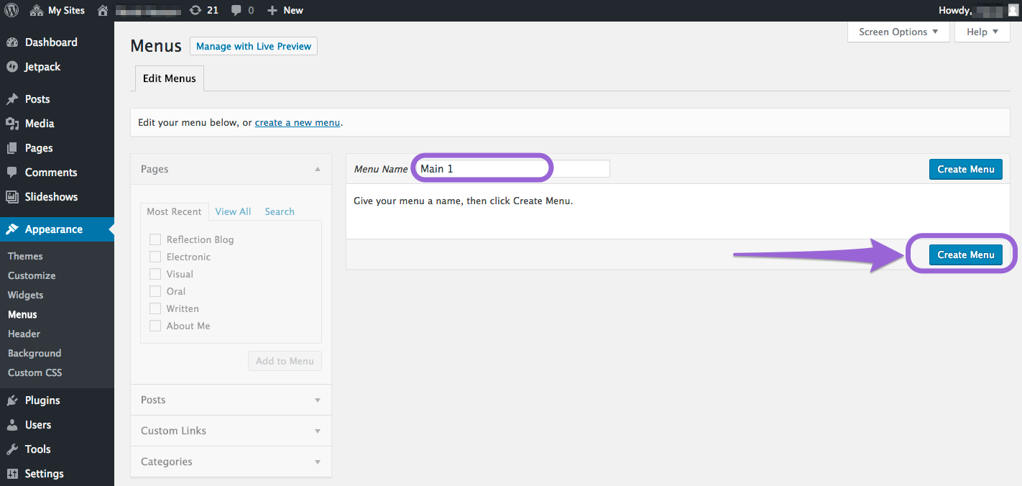This screenshot has height=486, width=1022.
Task: Open Settings from the sidebar
Action: 44,474
